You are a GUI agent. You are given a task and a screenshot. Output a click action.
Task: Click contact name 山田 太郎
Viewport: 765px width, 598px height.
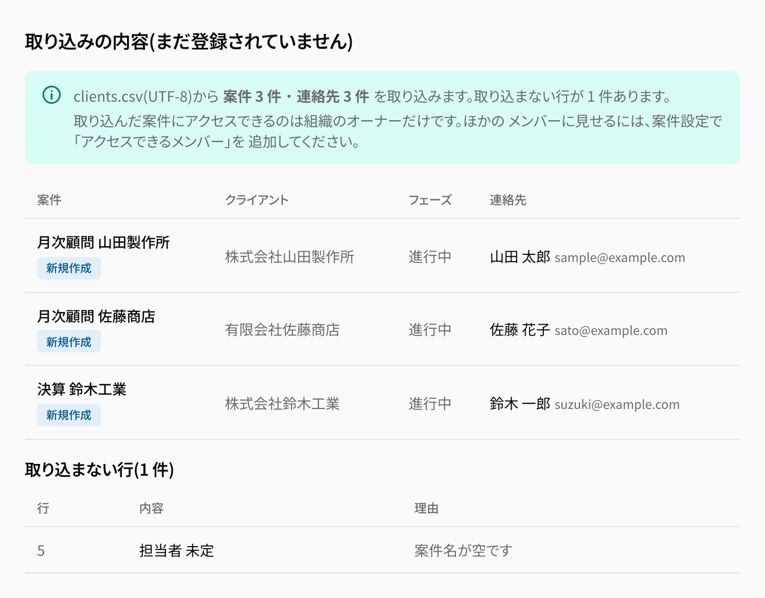tap(520, 257)
